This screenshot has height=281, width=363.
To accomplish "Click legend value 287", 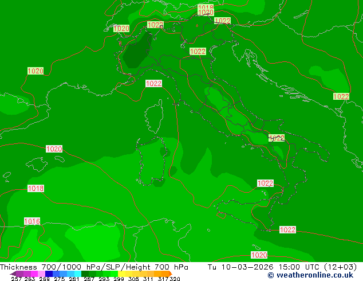I will [x=89, y=279].
